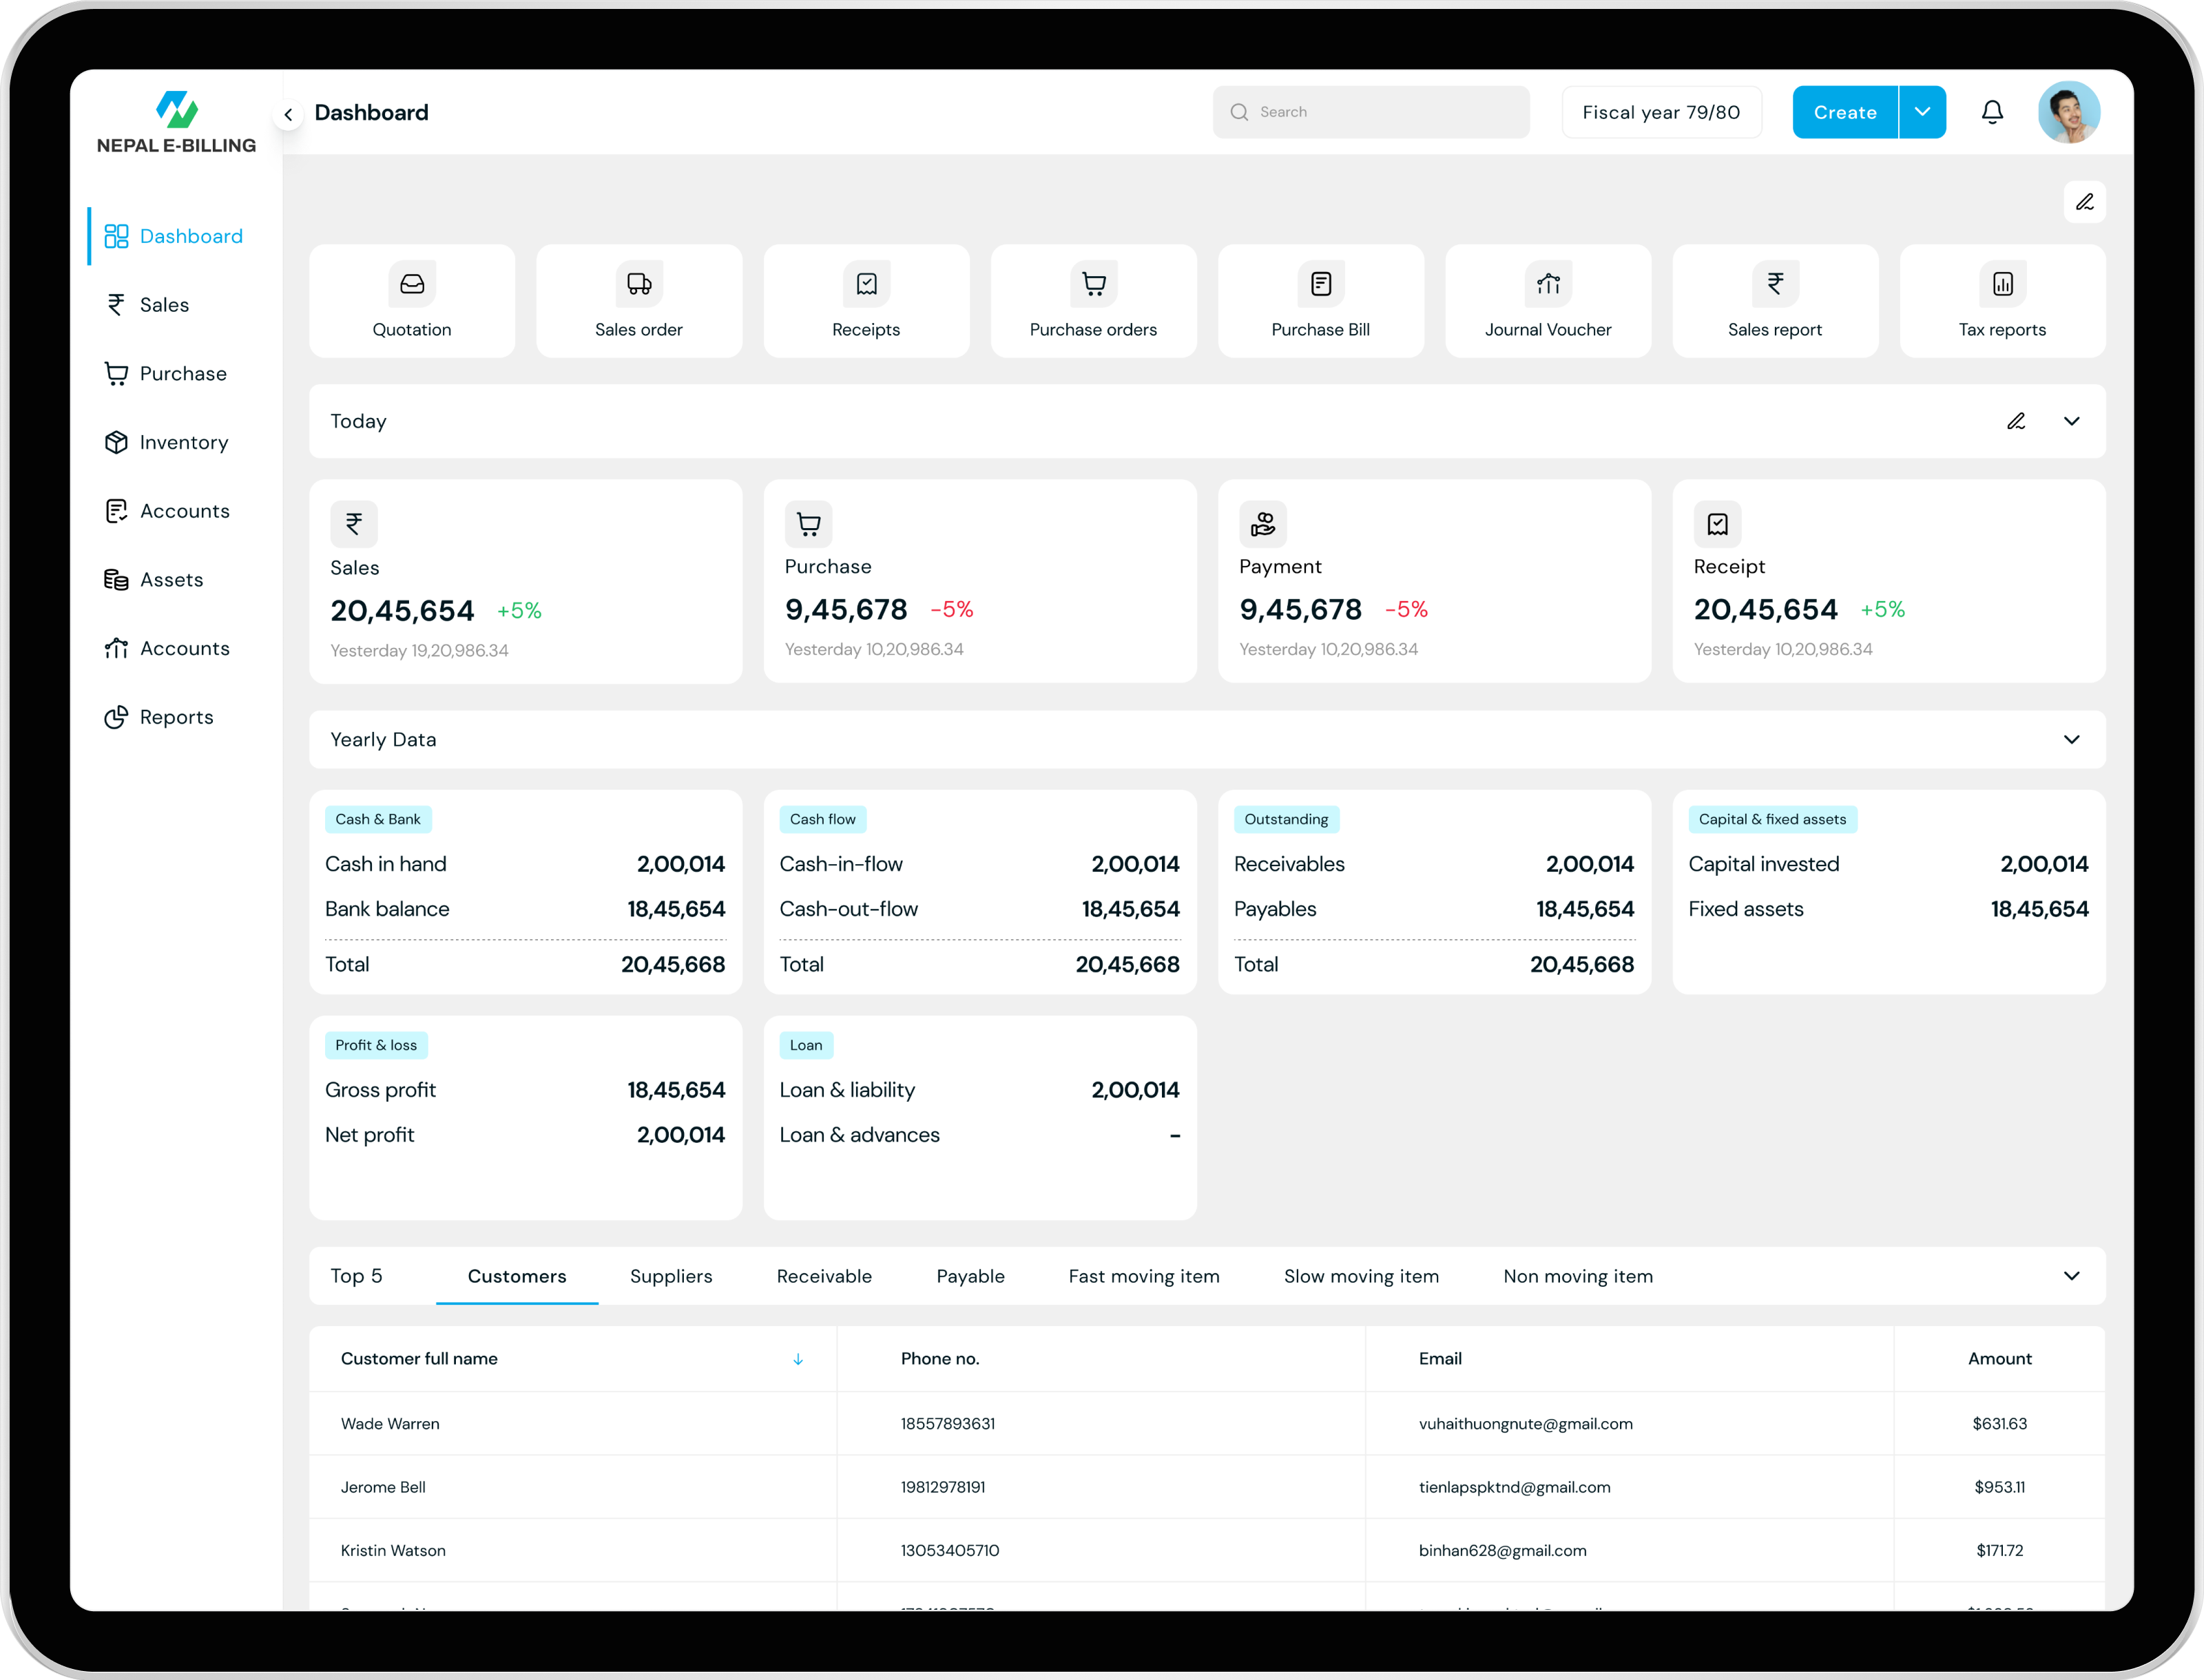Image resolution: width=2204 pixels, height=1680 pixels.
Task: Open Purchase in the sidebar
Action: (x=166, y=374)
